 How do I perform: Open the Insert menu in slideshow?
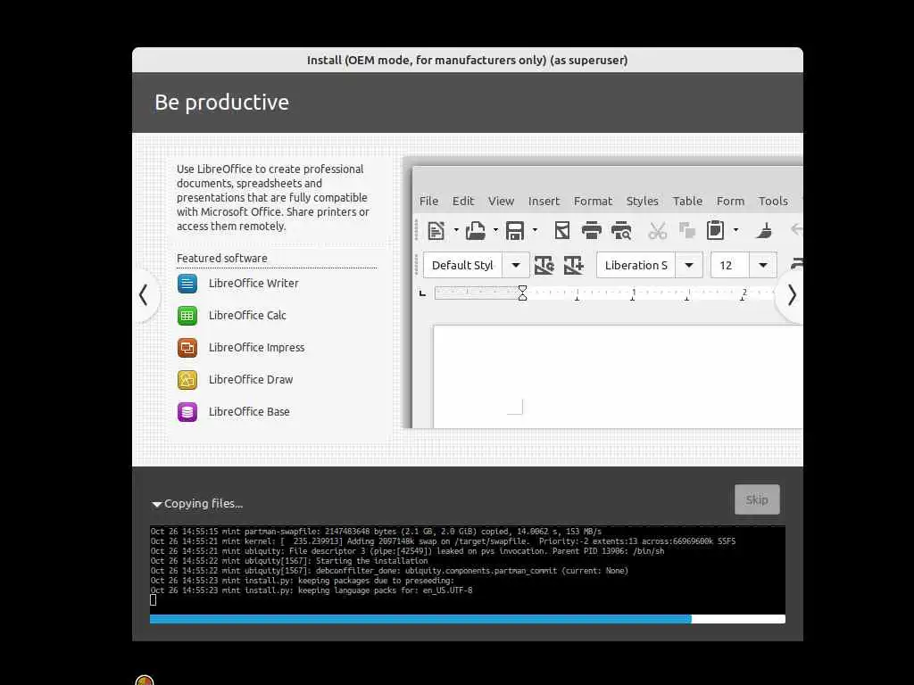544,201
